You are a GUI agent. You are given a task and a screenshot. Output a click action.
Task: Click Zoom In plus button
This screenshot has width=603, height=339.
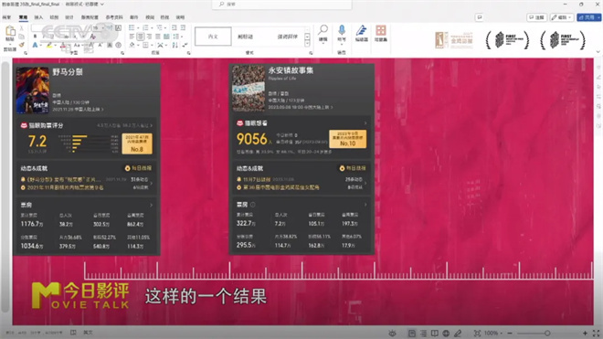585,334
